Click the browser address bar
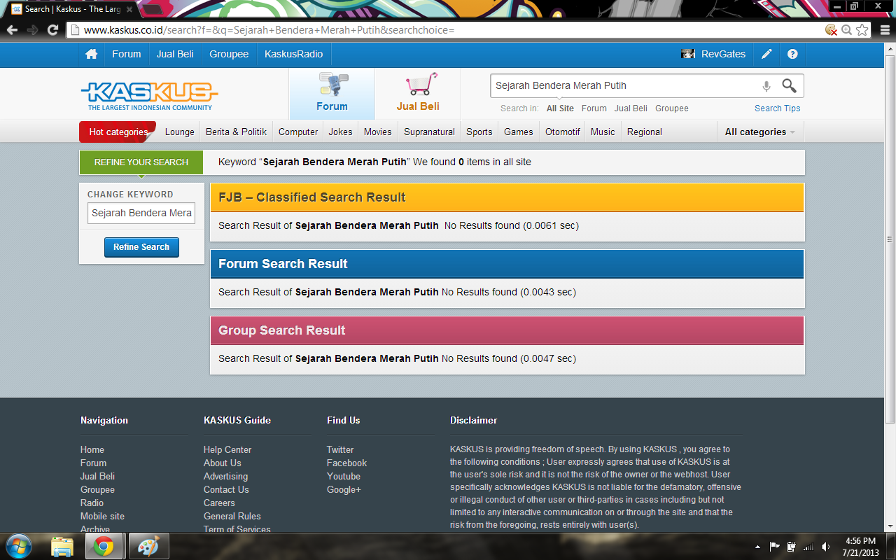Screen dimensions: 896x560 [x=445, y=30]
